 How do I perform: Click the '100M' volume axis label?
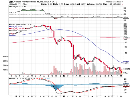click(6, 70)
